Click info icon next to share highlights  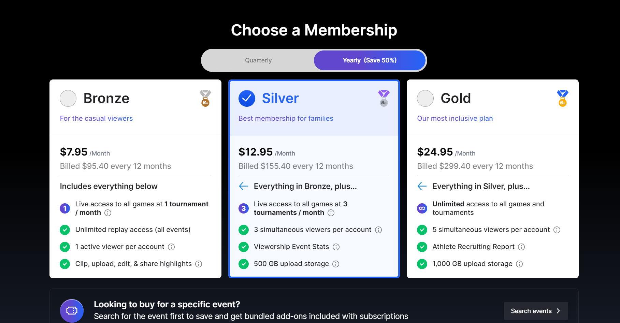click(x=199, y=264)
